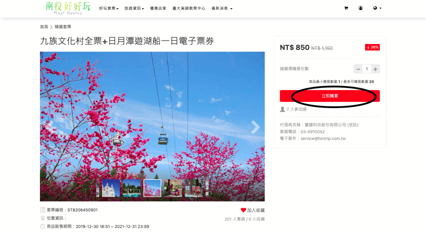Open the shopping cart icon

click(346, 8)
